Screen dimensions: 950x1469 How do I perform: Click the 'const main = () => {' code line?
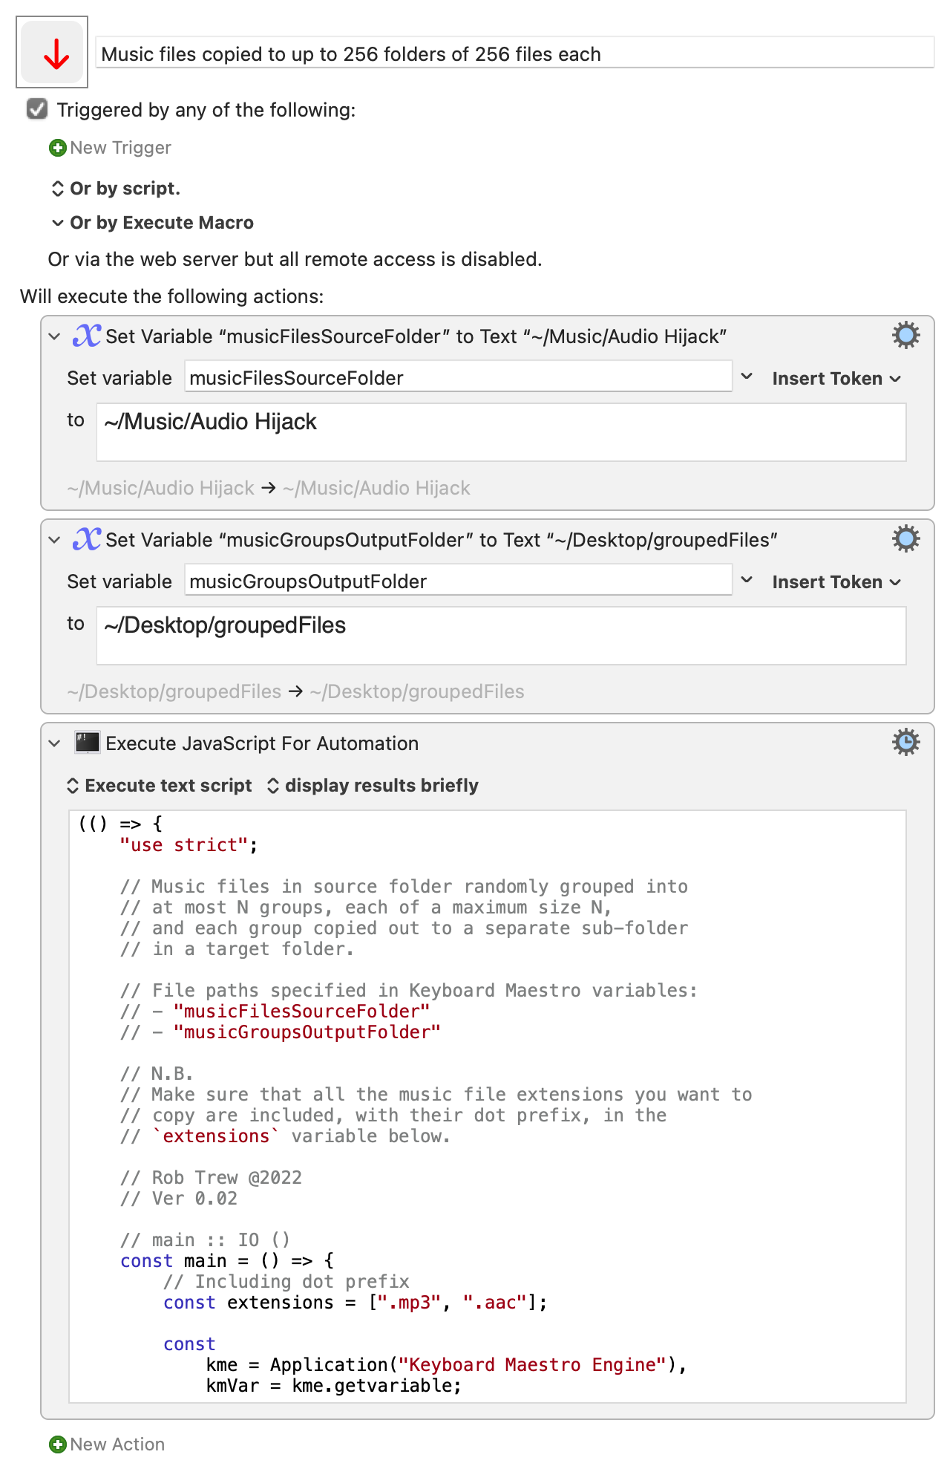(x=227, y=1261)
